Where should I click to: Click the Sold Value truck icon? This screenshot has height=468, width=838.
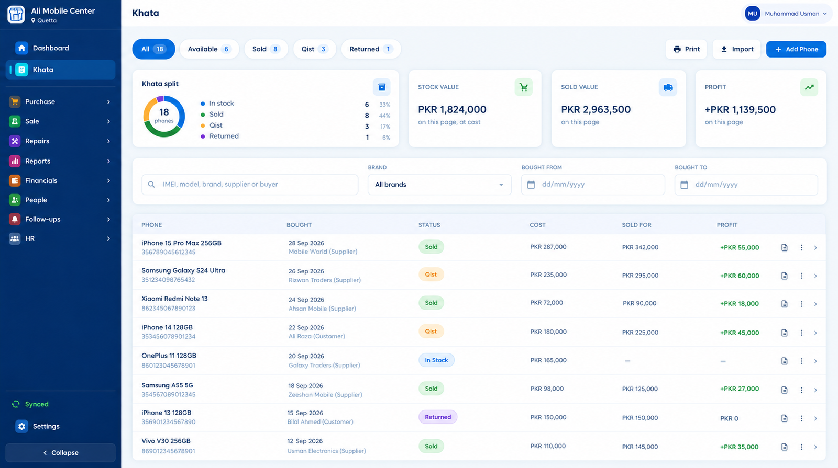(668, 87)
